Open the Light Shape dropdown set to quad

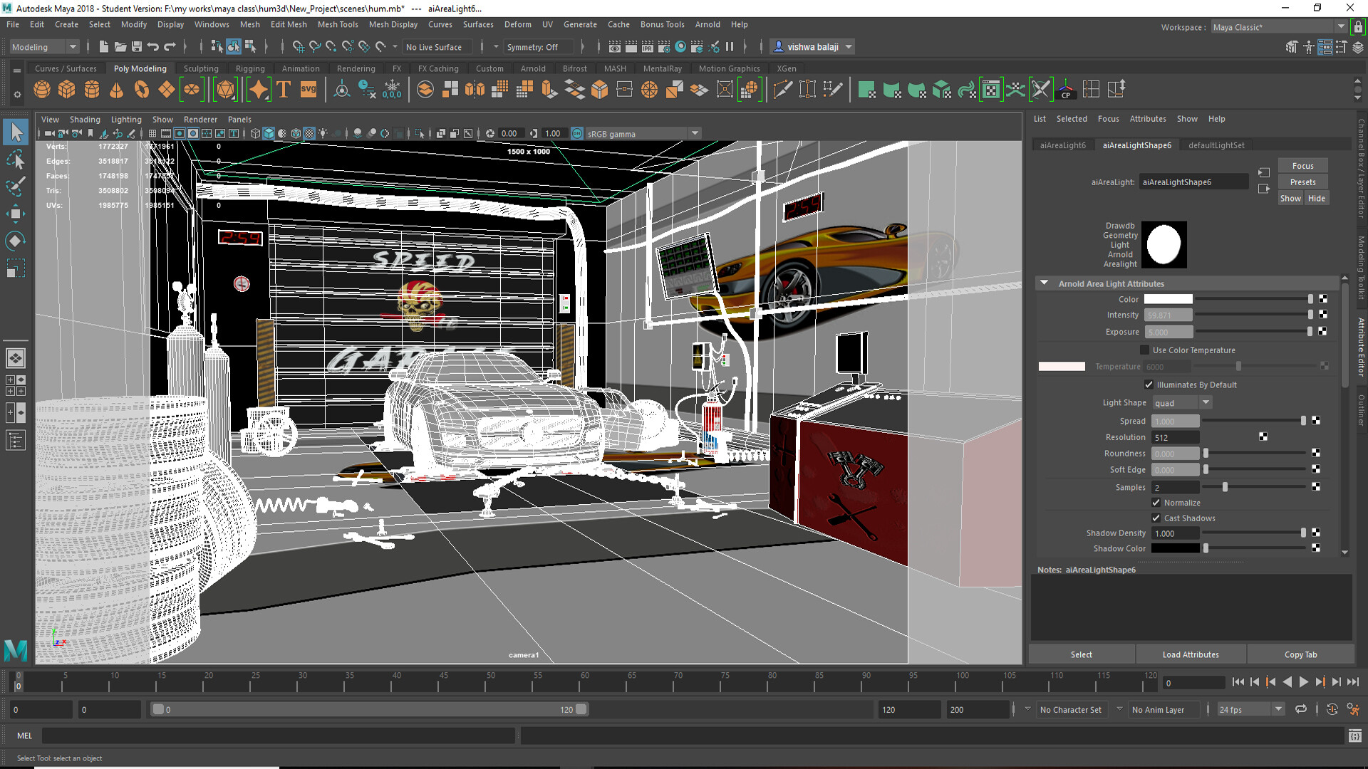click(1181, 402)
